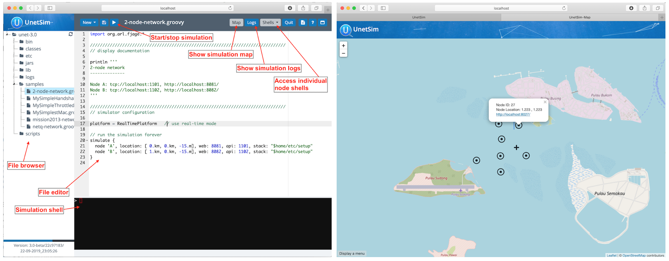Add new tab in map browser

[x=662, y=17]
